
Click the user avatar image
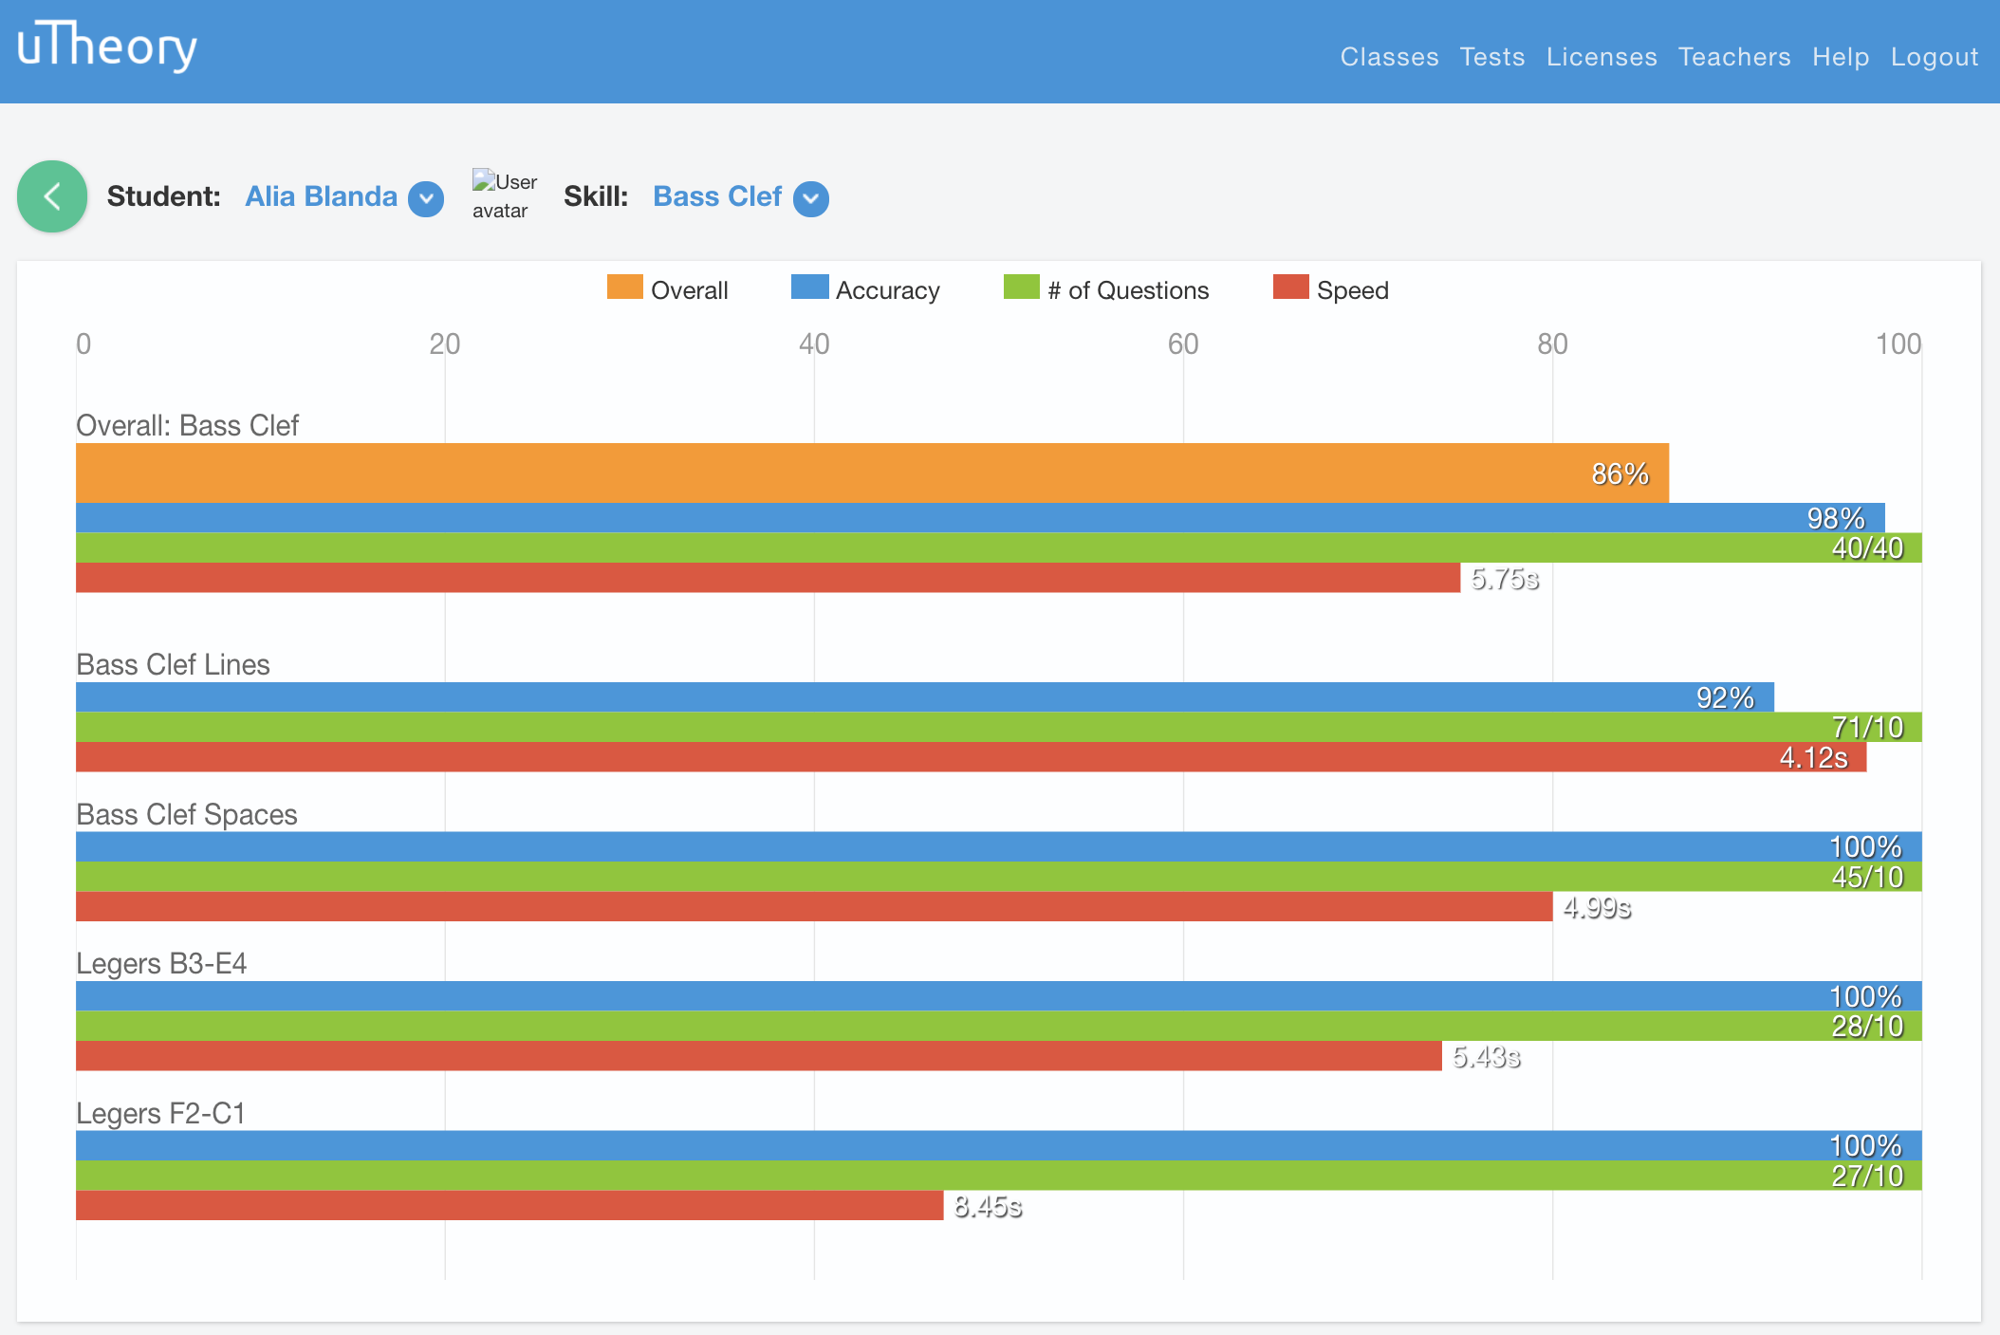(x=505, y=195)
